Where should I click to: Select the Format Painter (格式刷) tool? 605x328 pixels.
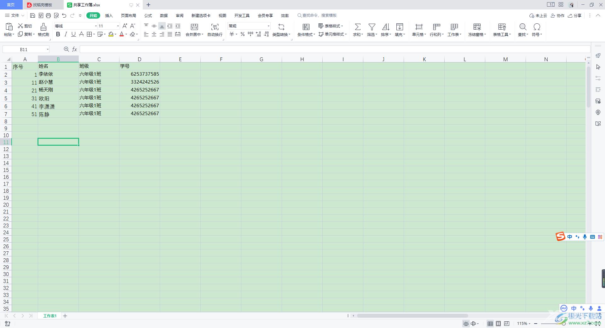tap(43, 30)
